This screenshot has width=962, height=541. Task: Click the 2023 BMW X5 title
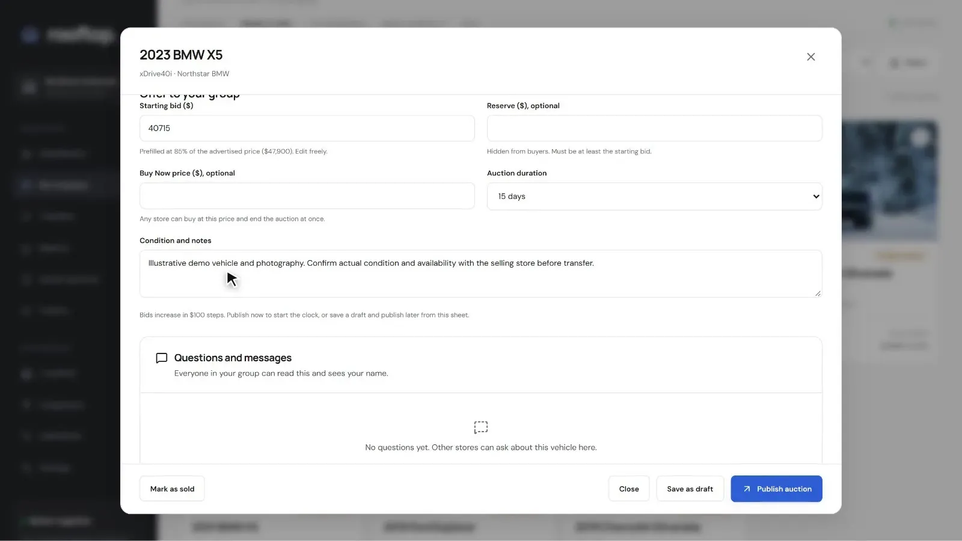(x=181, y=55)
